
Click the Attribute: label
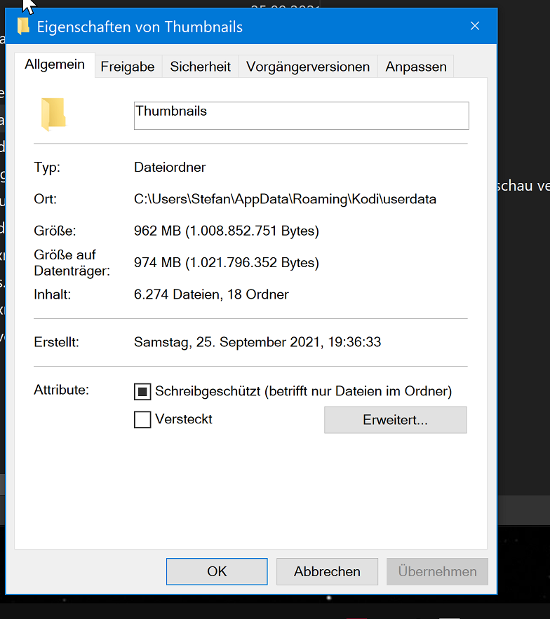coord(62,390)
